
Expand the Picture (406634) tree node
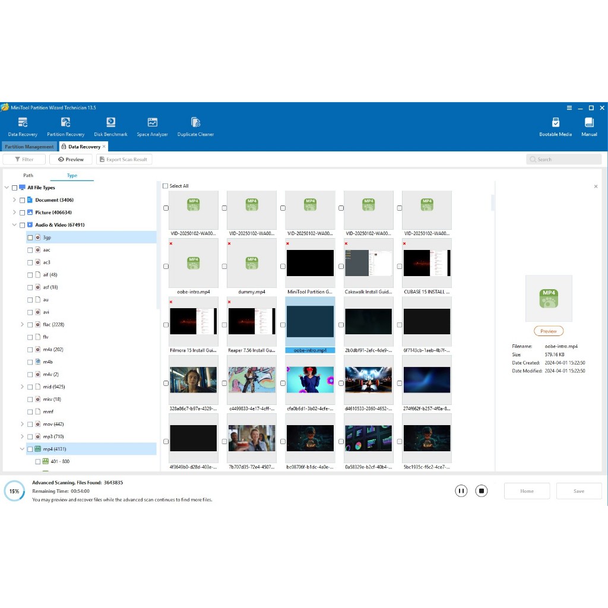pos(14,213)
